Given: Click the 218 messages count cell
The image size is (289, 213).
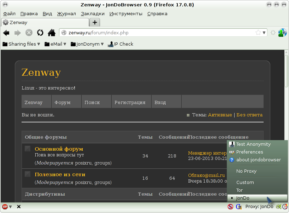Looking at the screenshot, I should click(172, 156).
